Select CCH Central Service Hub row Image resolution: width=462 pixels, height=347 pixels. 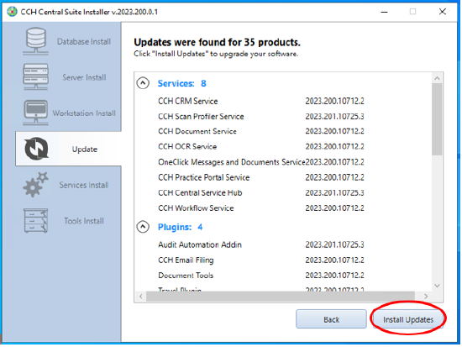click(261, 192)
